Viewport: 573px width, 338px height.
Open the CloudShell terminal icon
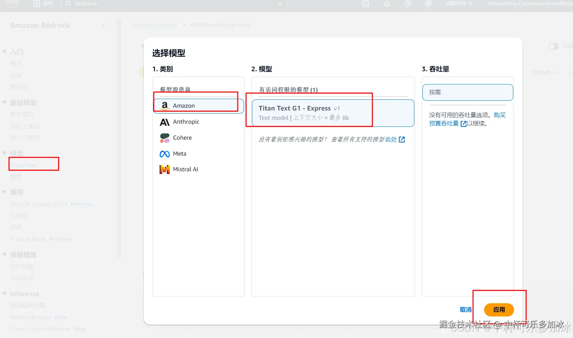click(366, 3)
